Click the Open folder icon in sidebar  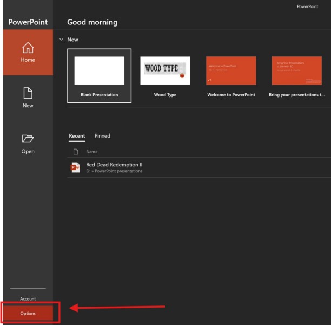click(x=28, y=139)
